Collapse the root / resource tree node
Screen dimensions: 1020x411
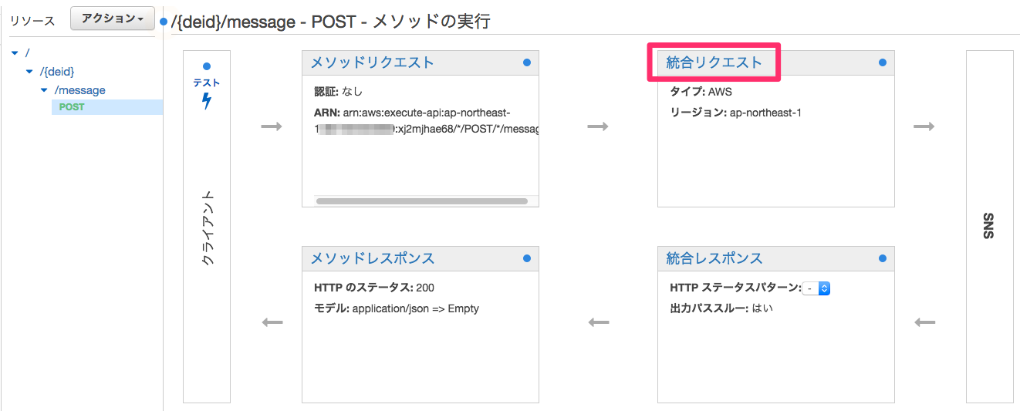[15, 53]
